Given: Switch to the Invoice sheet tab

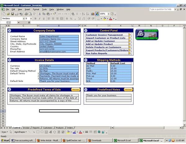Looking at the screenshot, I should 26,128.
